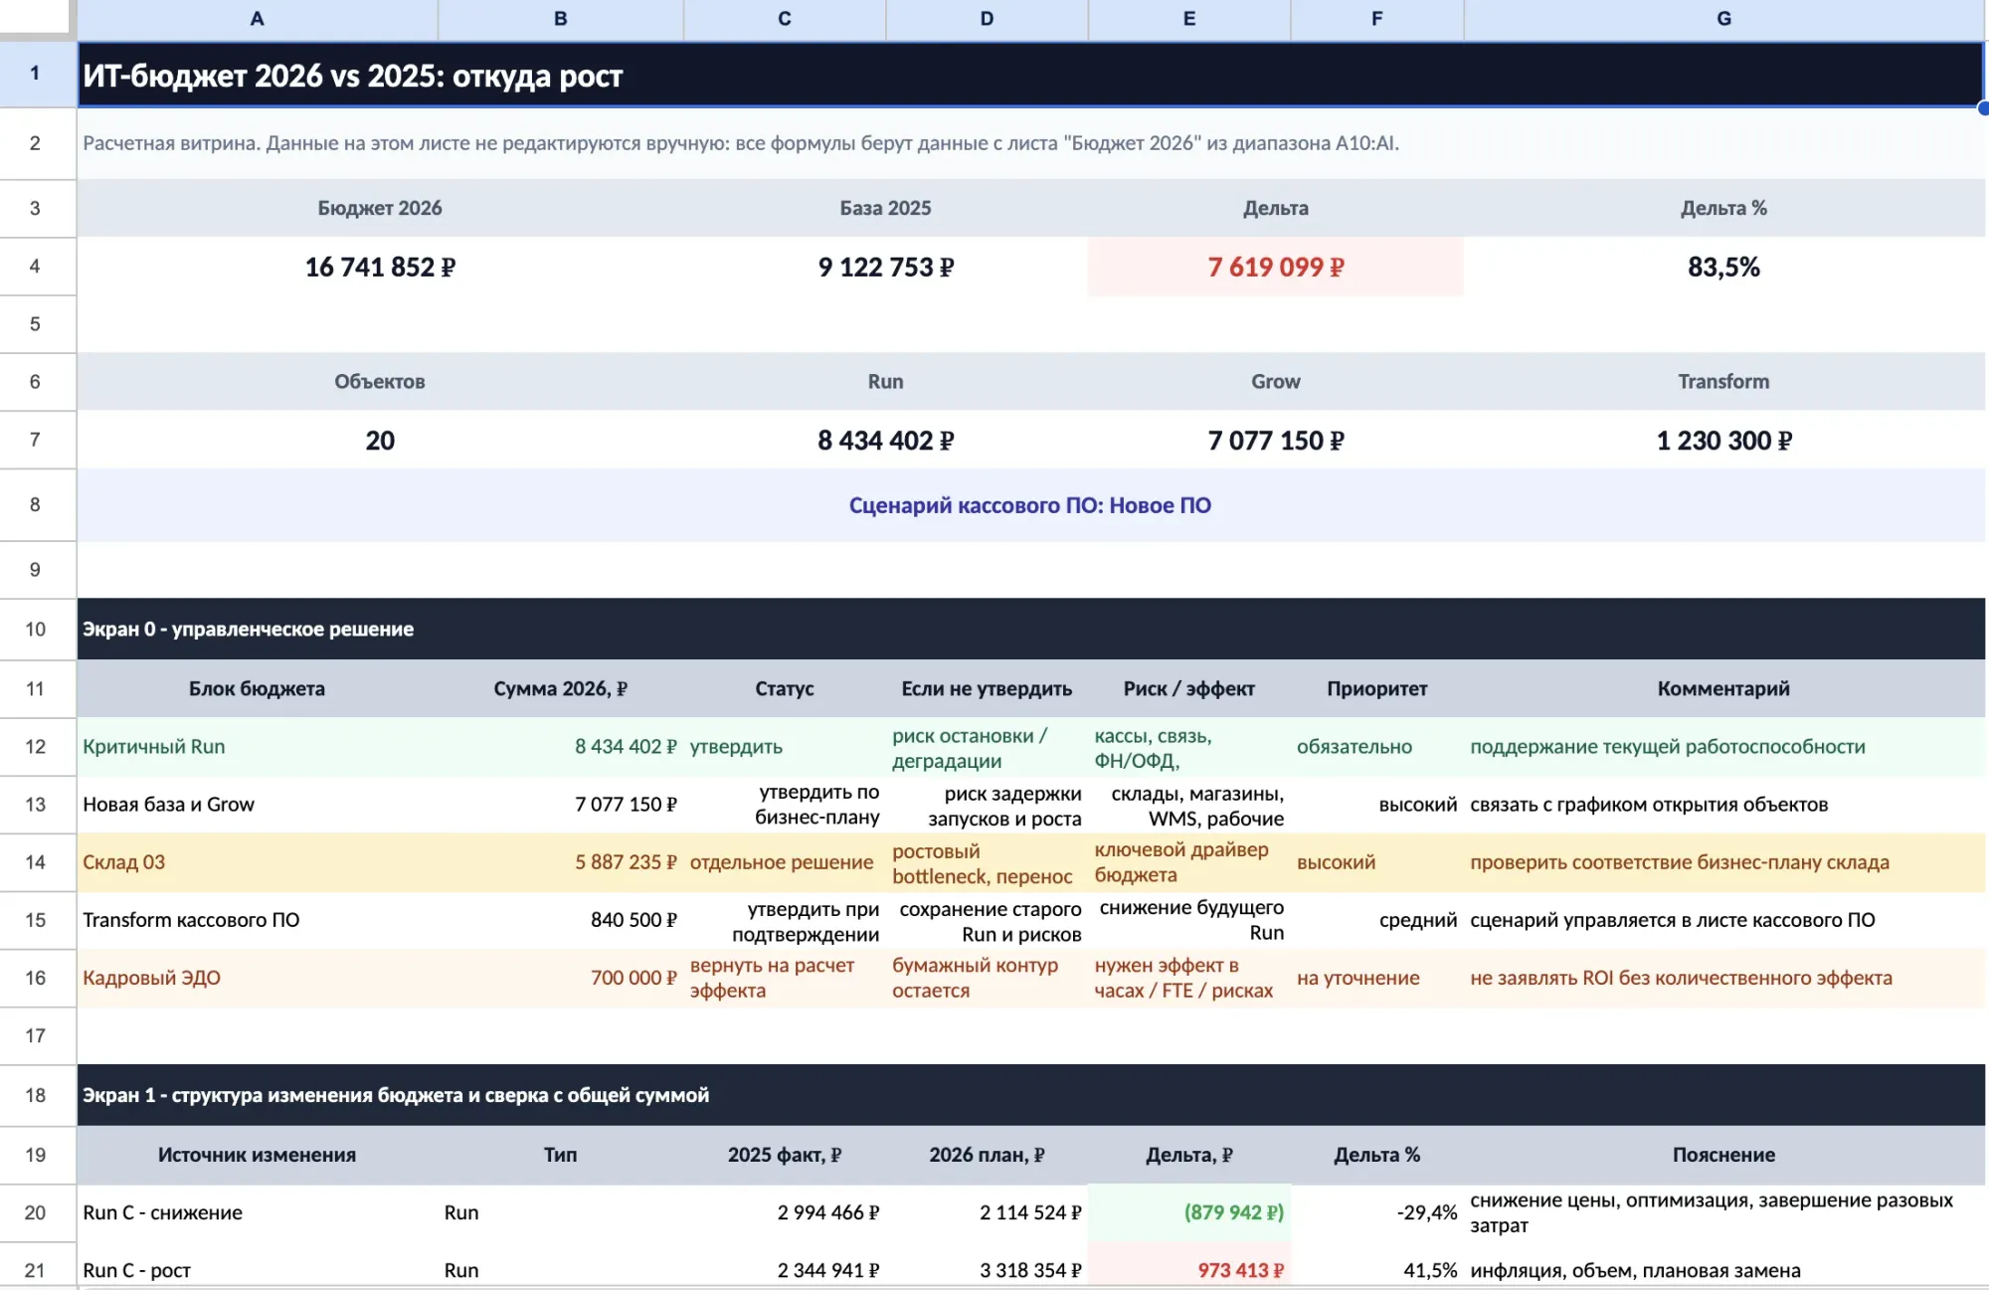Select column A header

[x=257, y=19]
